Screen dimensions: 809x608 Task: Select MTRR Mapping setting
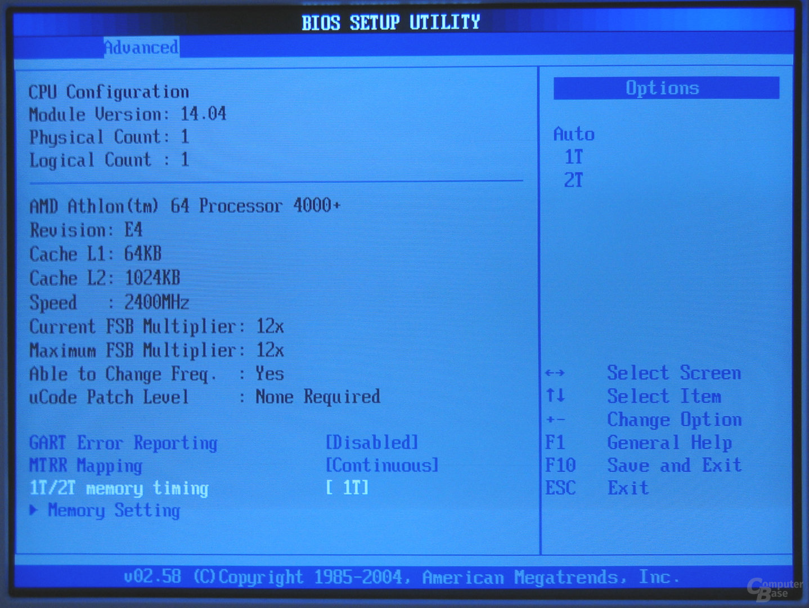tap(86, 466)
